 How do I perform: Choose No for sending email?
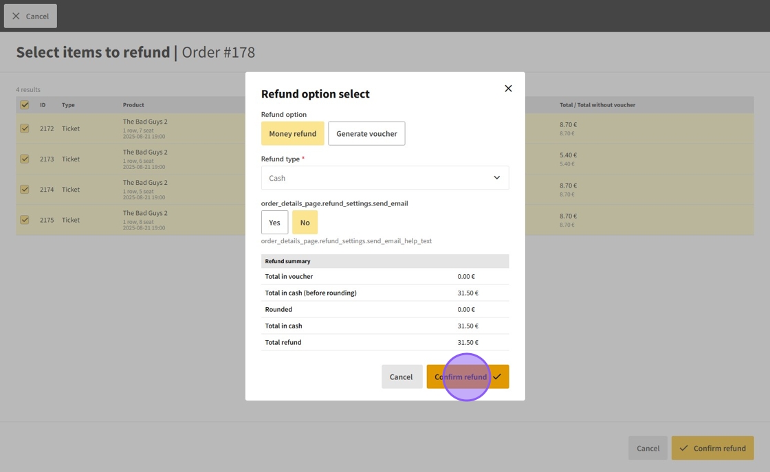point(305,223)
